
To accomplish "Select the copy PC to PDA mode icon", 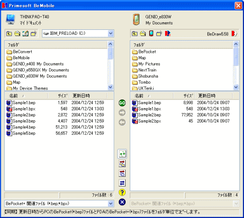I will tap(122, 164).
